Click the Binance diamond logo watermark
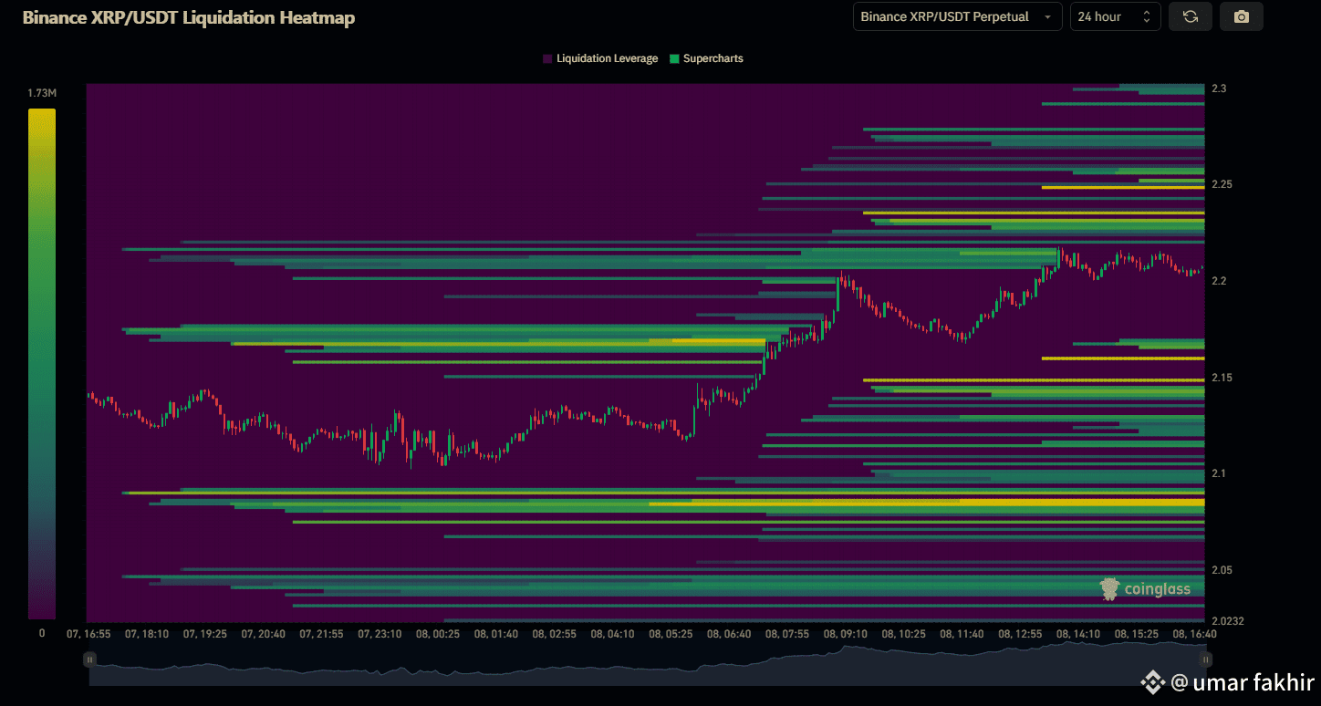 pos(1151,682)
